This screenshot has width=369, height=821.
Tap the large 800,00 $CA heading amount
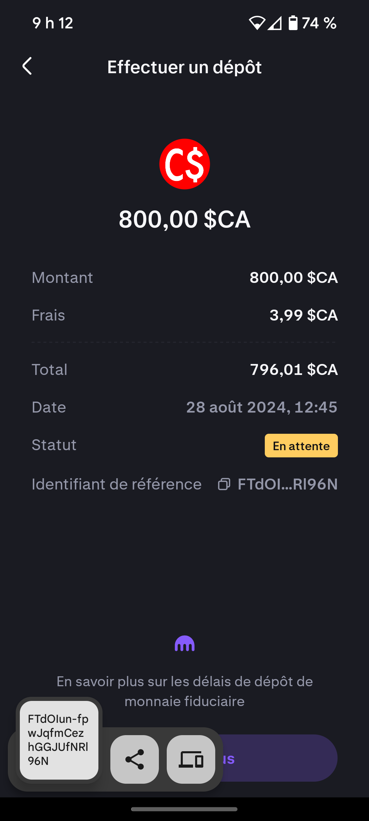pos(184,219)
